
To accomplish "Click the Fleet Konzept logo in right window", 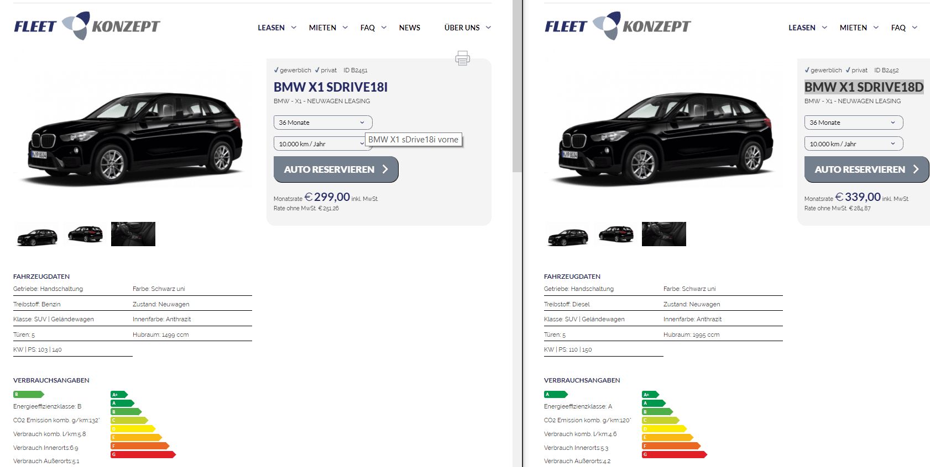I will click(x=618, y=26).
